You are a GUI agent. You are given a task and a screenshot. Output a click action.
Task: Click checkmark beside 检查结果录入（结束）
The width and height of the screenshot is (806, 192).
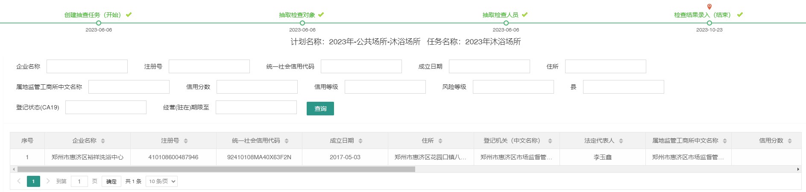740,14
